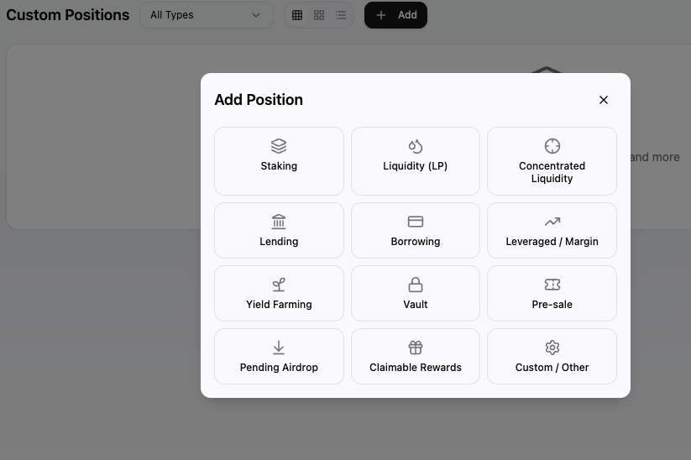Image resolution: width=691 pixels, height=460 pixels.
Task: Click the Custom / Other gear icon
Action: (x=552, y=348)
